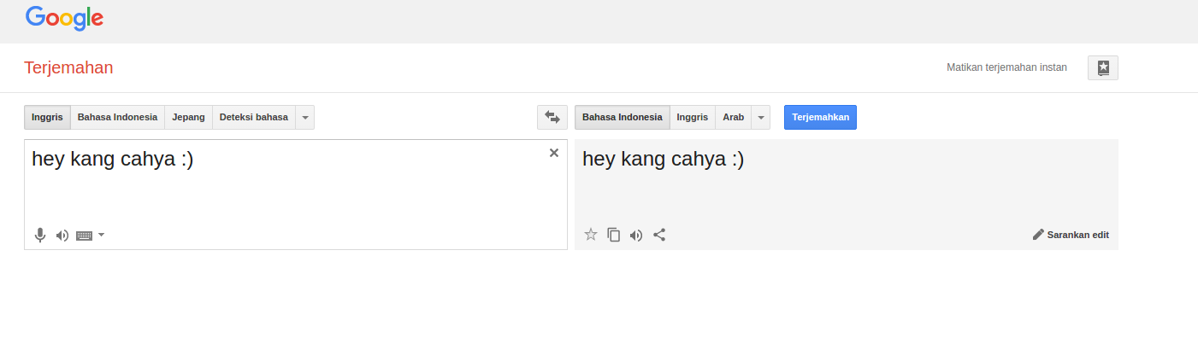Copy the translated text

pyautogui.click(x=613, y=235)
